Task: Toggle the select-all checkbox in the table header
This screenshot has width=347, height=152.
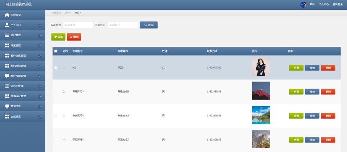Action: coord(55,51)
